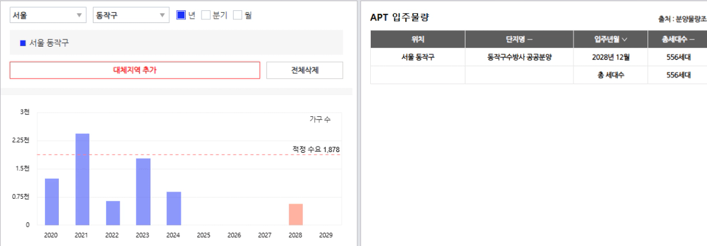Click the 2022 bar in chart
707x246 pixels.
(113, 213)
